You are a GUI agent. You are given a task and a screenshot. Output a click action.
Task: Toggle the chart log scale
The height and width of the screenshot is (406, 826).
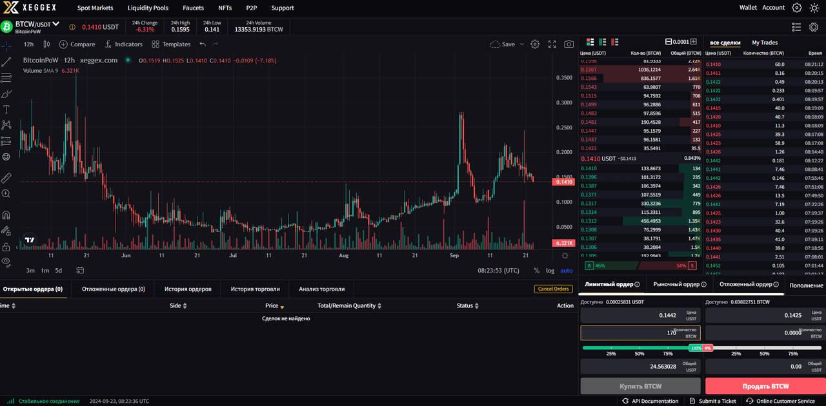click(x=550, y=271)
